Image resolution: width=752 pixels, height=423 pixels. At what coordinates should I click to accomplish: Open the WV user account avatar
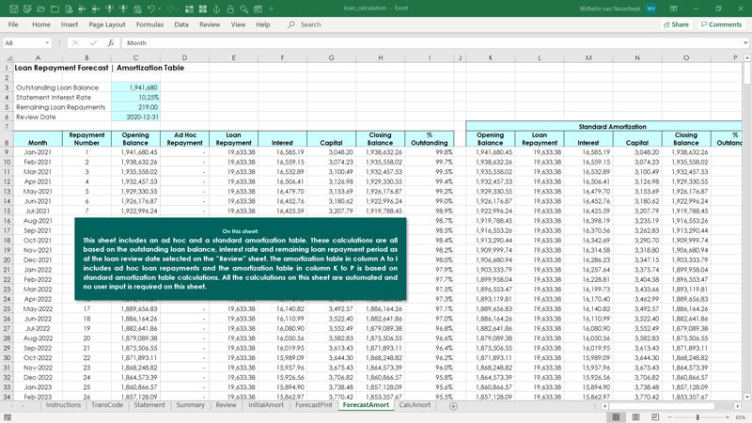click(650, 8)
